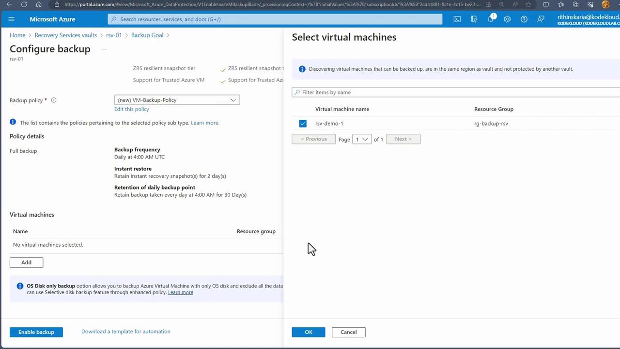Open the read aloud icon in address bar
The height and width of the screenshot is (349, 620).
pos(515,4)
